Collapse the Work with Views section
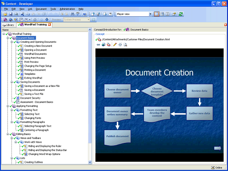Viewport: 228px width, 171px height. click(16, 142)
